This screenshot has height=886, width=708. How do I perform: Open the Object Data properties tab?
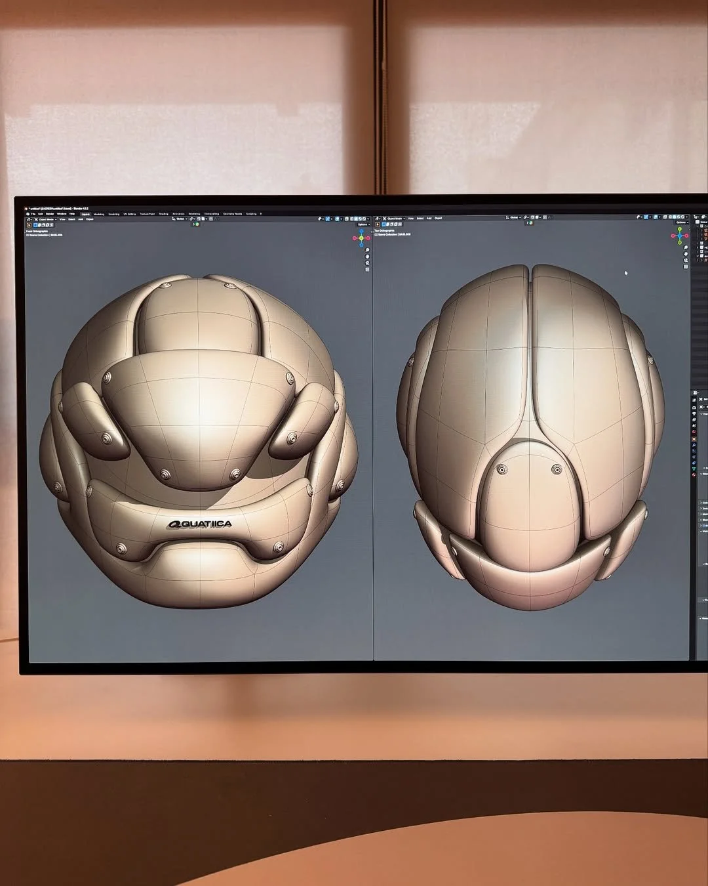click(x=694, y=469)
